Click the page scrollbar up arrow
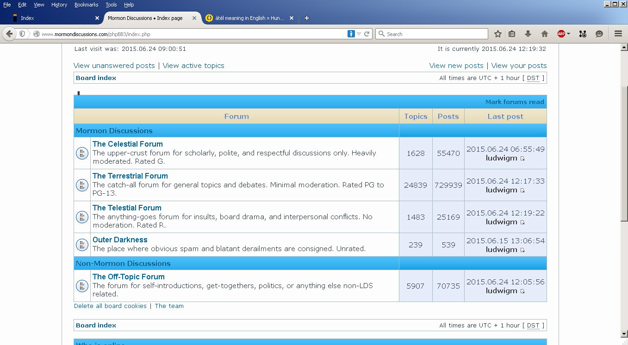Viewport: 628px width, 345px height. [624, 47]
